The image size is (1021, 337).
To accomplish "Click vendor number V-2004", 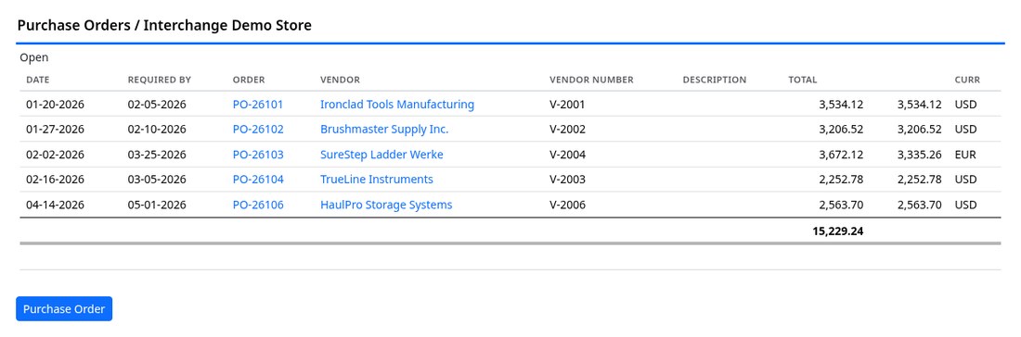I will click(567, 155).
